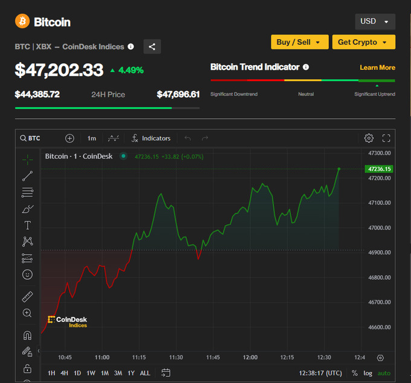This screenshot has height=383, width=411.
Task: Select the 1M time range
Action: pos(105,373)
